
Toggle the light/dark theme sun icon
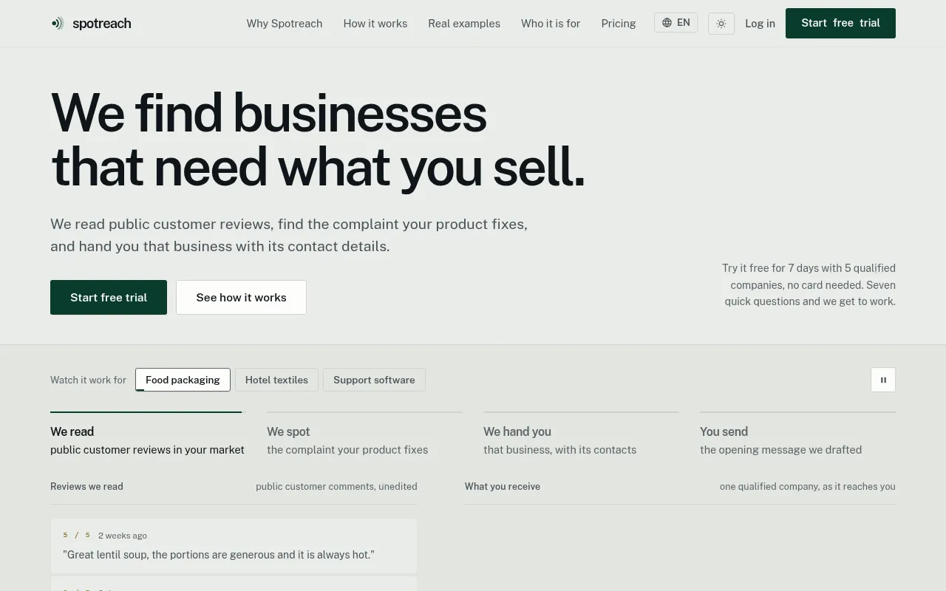pos(721,24)
